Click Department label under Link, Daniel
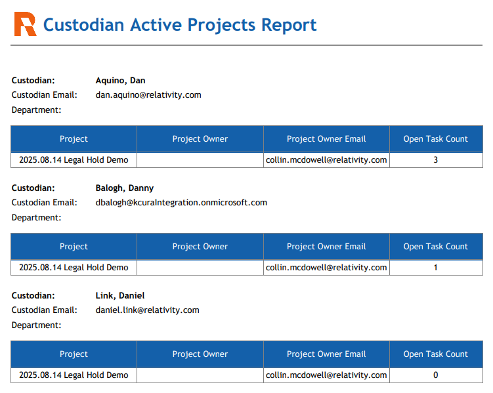 tap(37, 325)
